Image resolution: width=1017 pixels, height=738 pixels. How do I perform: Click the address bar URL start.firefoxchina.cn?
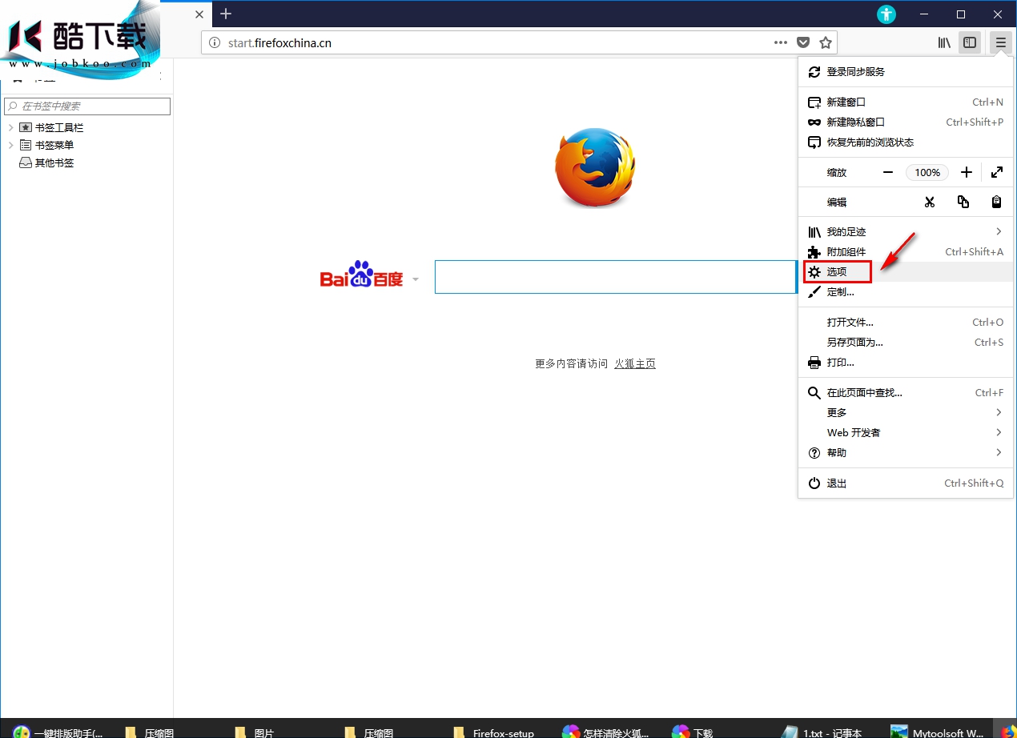(279, 43)
